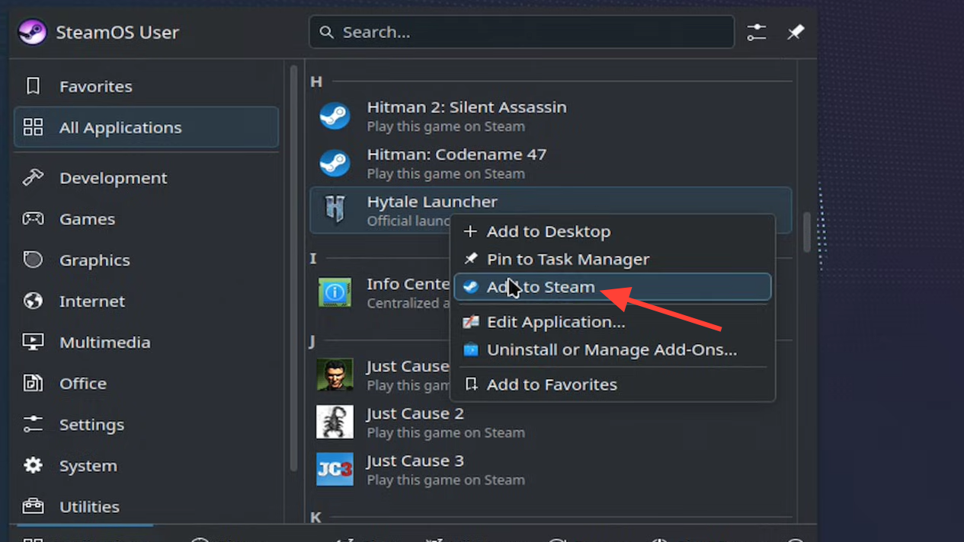This screenshot has height=542, width=964.
Task: Click the Just Cause 1 game thumbnail
Action: click(x=335, y=375)
